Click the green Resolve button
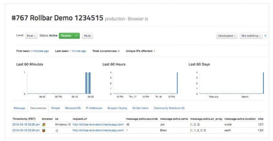 [66, 36]
